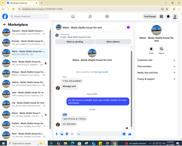
Task: Open the Mikeyy conversation
Action: [24, 73]
